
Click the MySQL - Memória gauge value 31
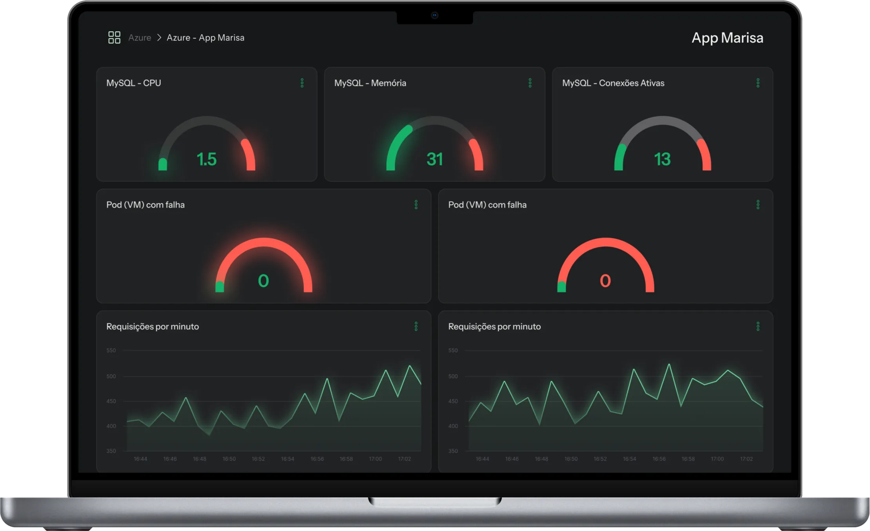click(x=434, y=159)
